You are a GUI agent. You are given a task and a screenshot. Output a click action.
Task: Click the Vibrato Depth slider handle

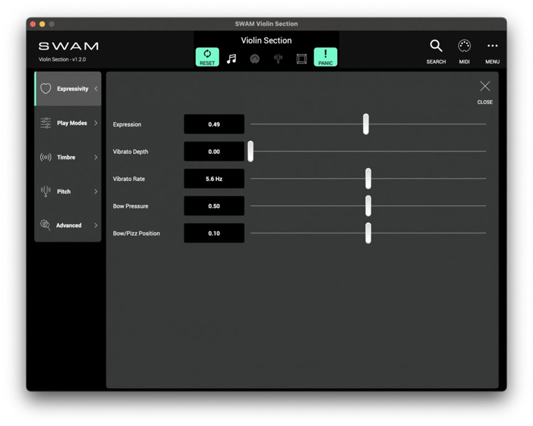[x=251, y=151]
